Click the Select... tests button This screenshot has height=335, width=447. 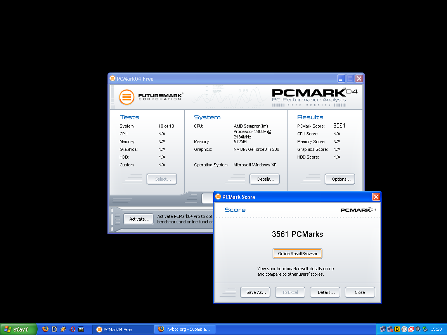162,179
